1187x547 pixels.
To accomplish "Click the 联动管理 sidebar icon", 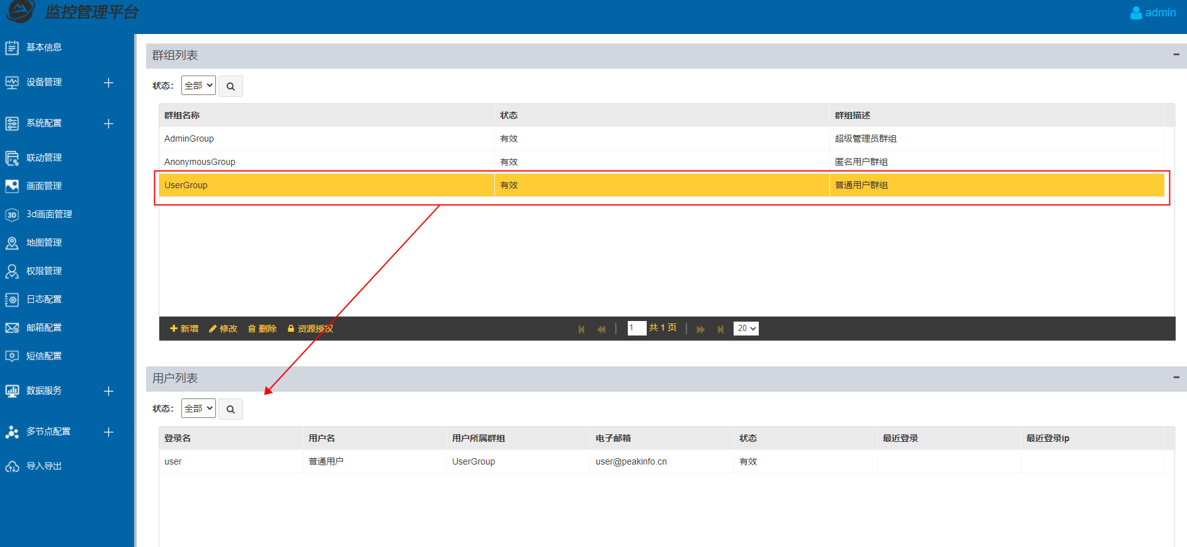I will [x=12, y=158].
